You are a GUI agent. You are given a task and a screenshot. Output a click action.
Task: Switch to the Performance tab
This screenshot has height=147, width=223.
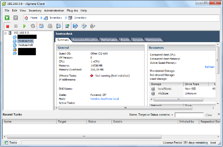point(109,40)
